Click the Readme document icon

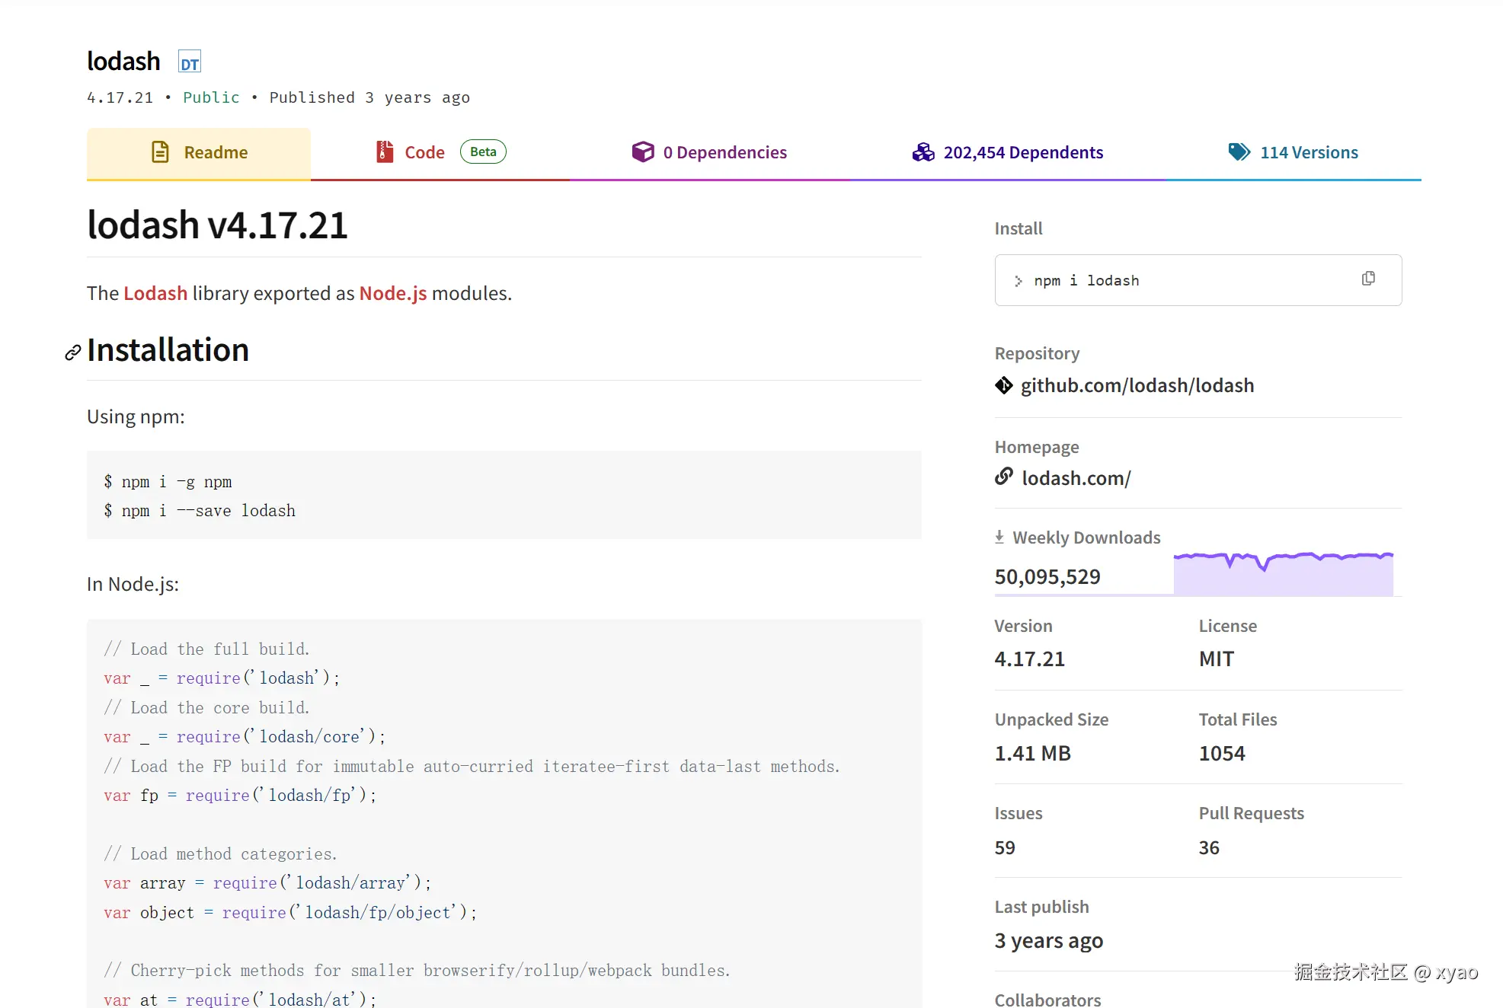pyautogui.click(x=160, y=152)
